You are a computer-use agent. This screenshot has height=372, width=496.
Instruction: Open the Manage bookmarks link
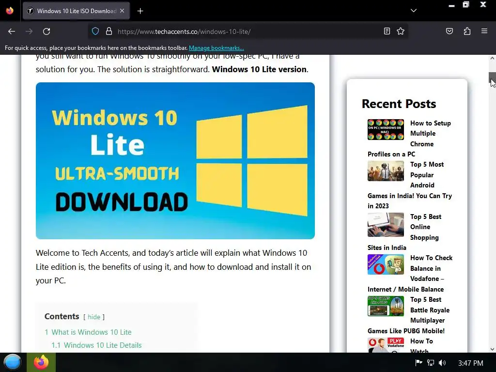(217, 48)
